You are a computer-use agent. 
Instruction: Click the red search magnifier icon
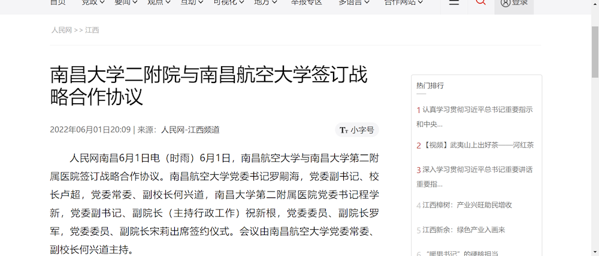point(480,2)
